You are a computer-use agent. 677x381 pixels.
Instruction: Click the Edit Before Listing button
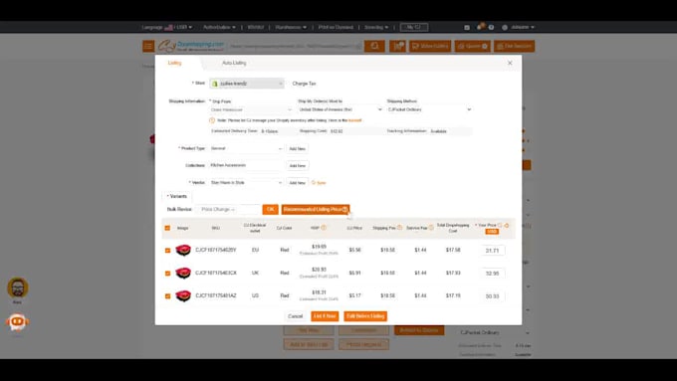click(x=365, y=316)
